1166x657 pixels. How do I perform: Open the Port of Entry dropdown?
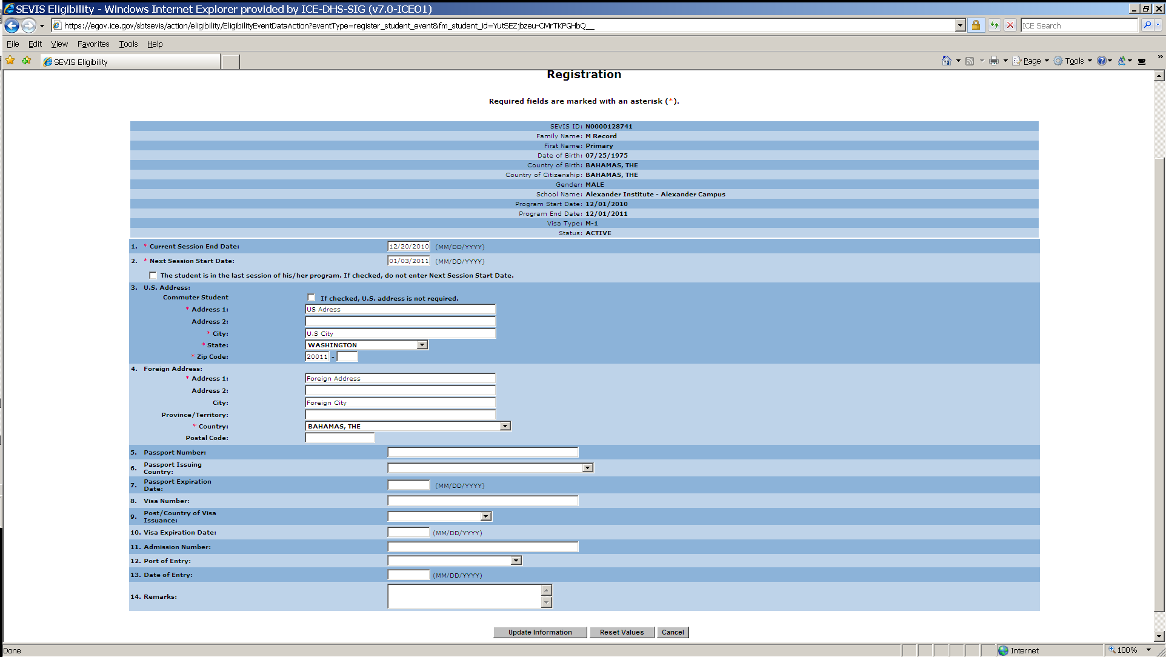516,561
